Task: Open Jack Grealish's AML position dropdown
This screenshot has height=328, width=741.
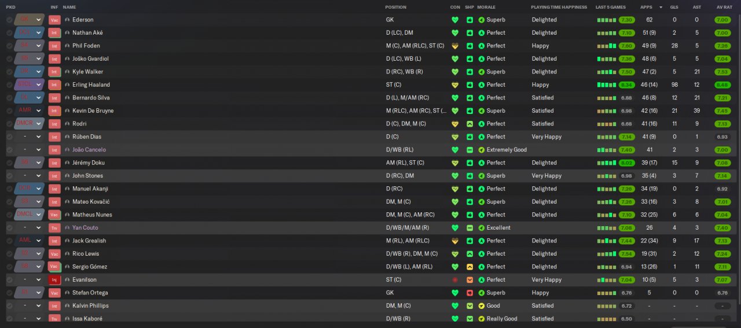Action: click(30, 241)
